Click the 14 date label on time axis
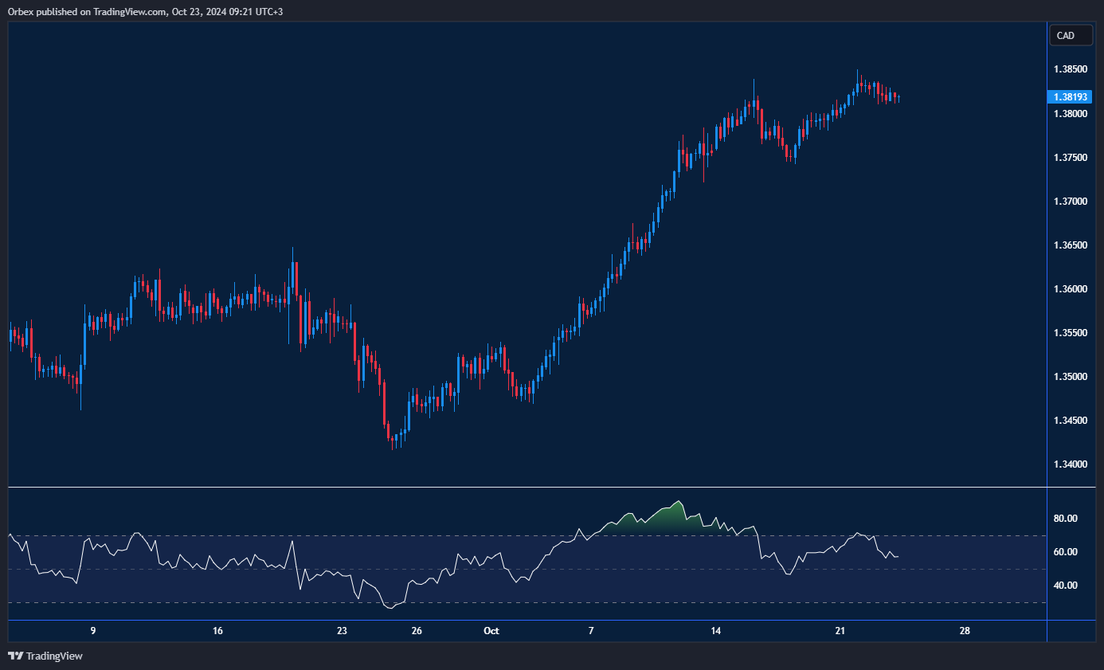 pos(716,631)
